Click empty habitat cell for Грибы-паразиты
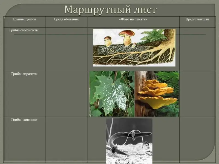The image size is (219, 164). click(66, 94)
